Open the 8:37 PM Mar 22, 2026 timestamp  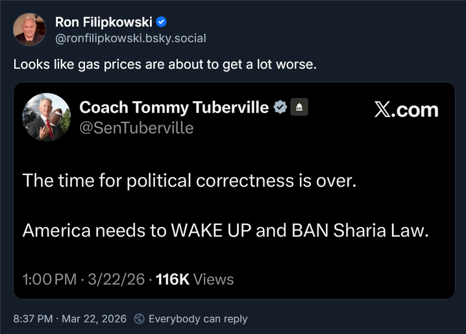[69, 319]
